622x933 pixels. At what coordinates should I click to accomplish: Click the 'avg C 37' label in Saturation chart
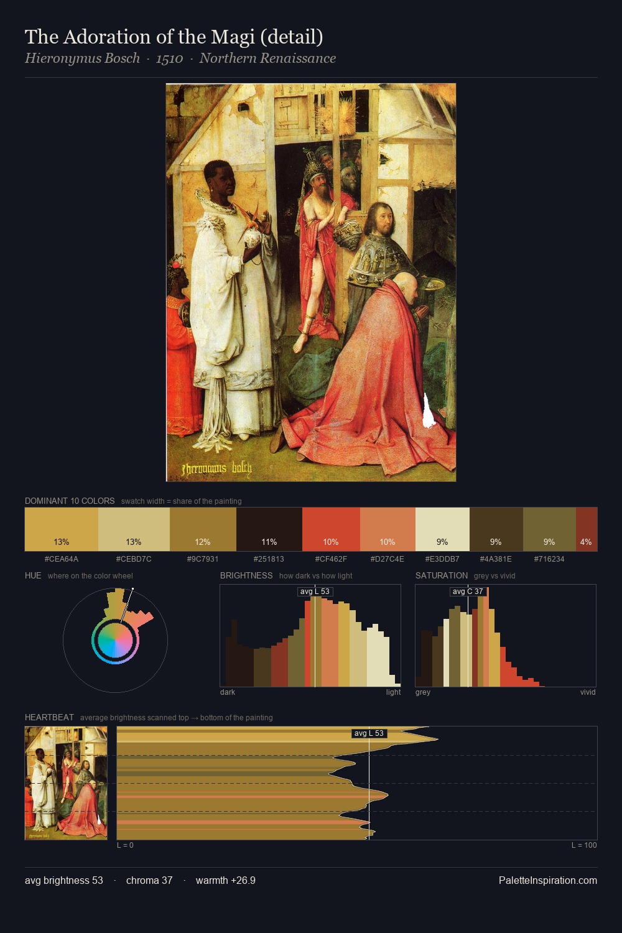click(x=468, y=592)
